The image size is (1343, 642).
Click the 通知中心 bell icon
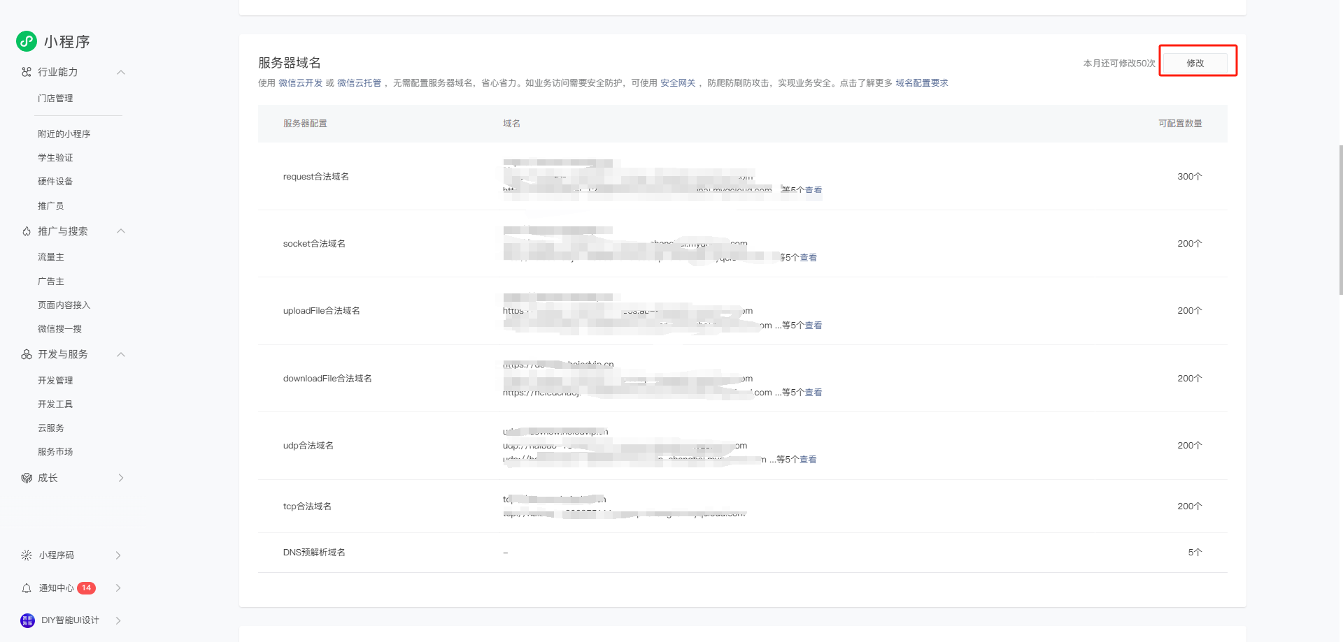coord(27,588)
